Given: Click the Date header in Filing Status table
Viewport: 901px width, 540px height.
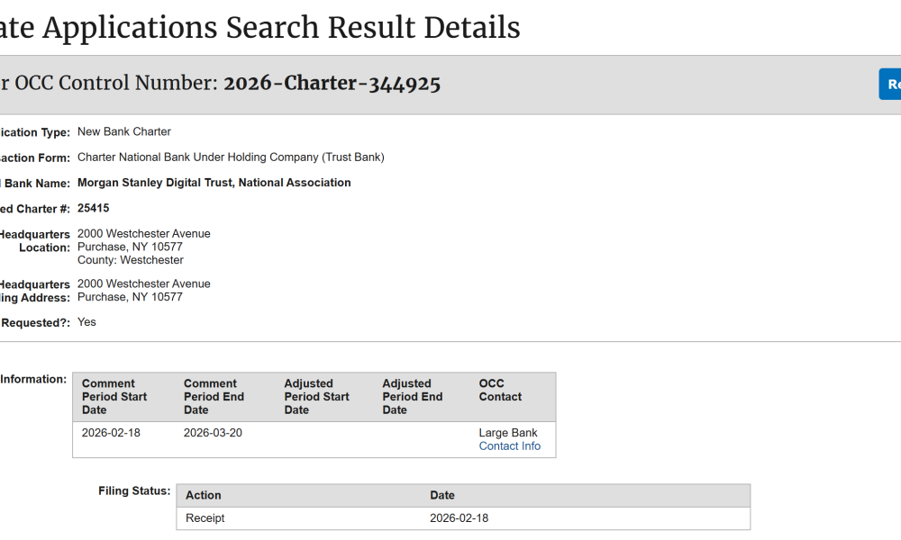Looking at the screenshot, I should (x=442, y=495).
